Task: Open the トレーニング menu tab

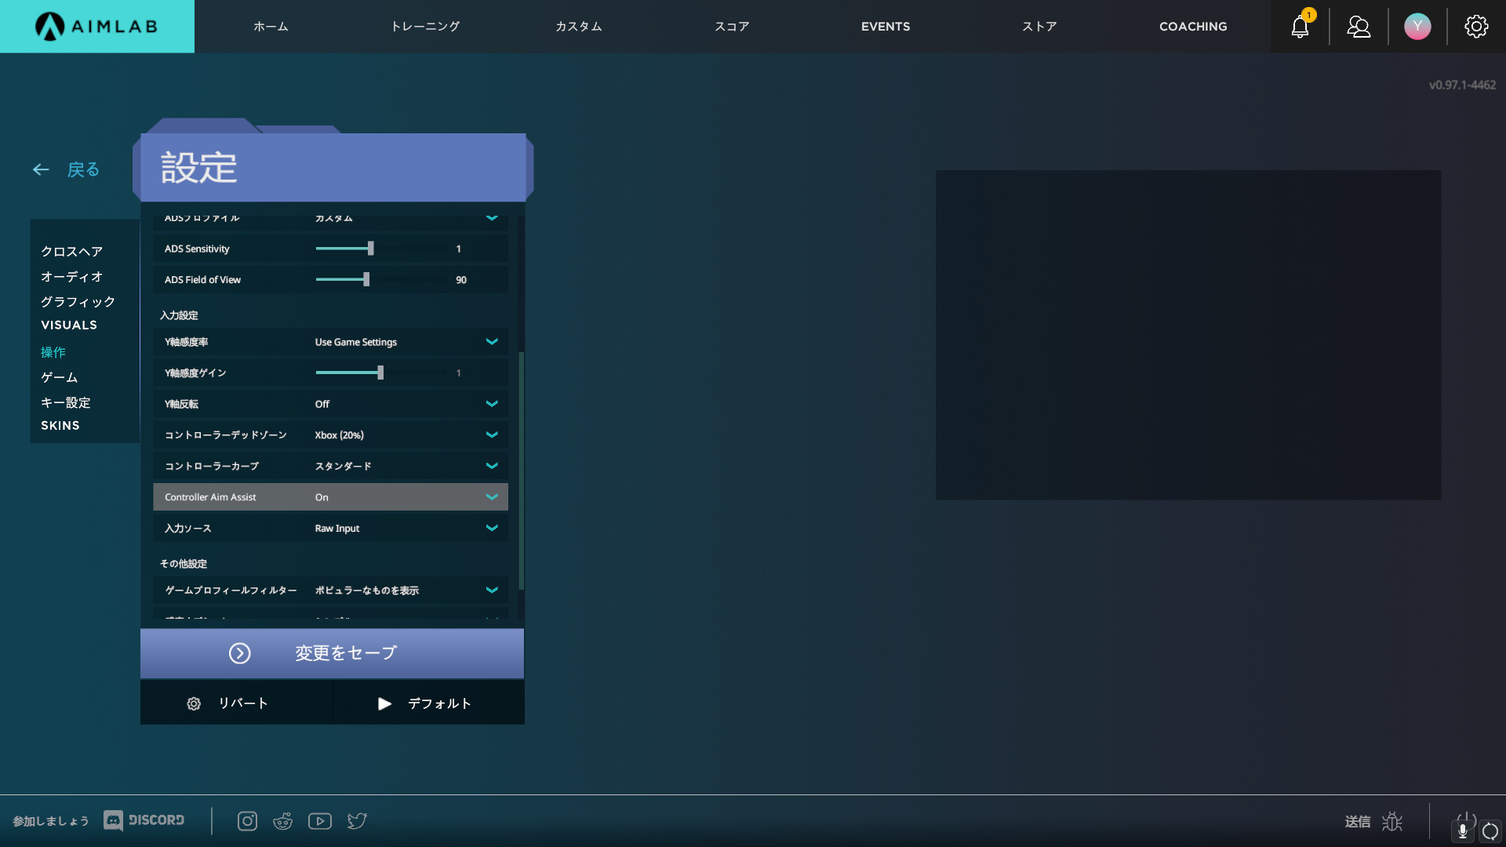Action: (x=425, y=27)
